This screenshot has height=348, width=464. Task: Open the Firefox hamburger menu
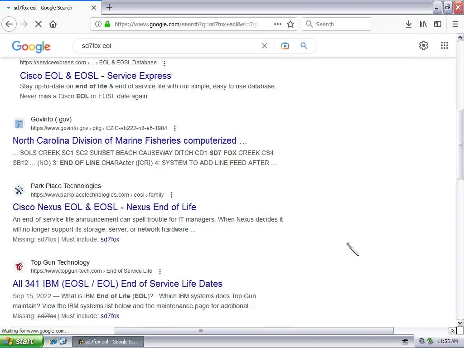(x=455, y=24)
